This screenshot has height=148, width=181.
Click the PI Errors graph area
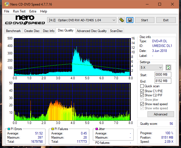point(72,57)
